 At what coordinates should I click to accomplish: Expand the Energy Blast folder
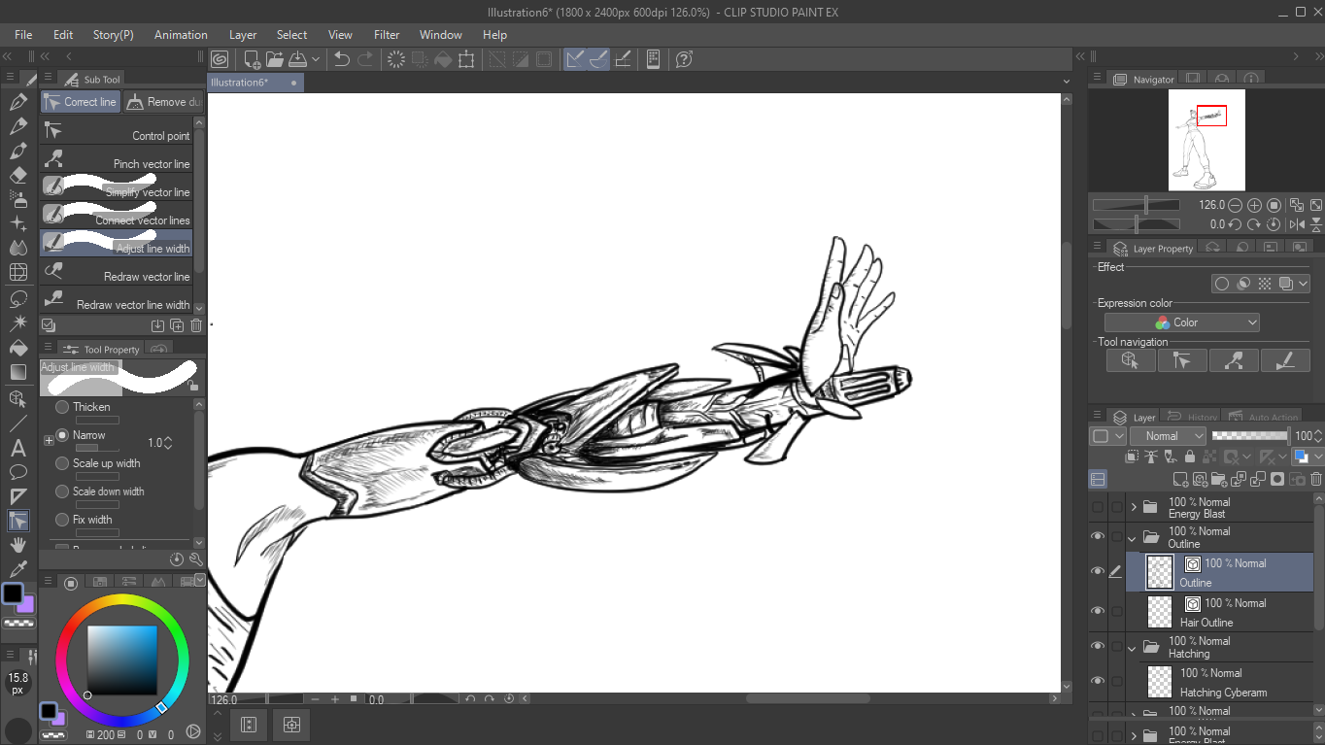[1133, 507]
